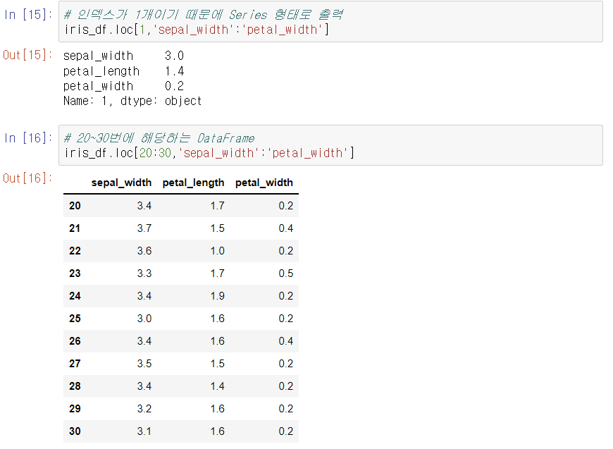Click sepal_width value 3.6 in row 22
The image size is (613, 449).
tap(144, 251)
